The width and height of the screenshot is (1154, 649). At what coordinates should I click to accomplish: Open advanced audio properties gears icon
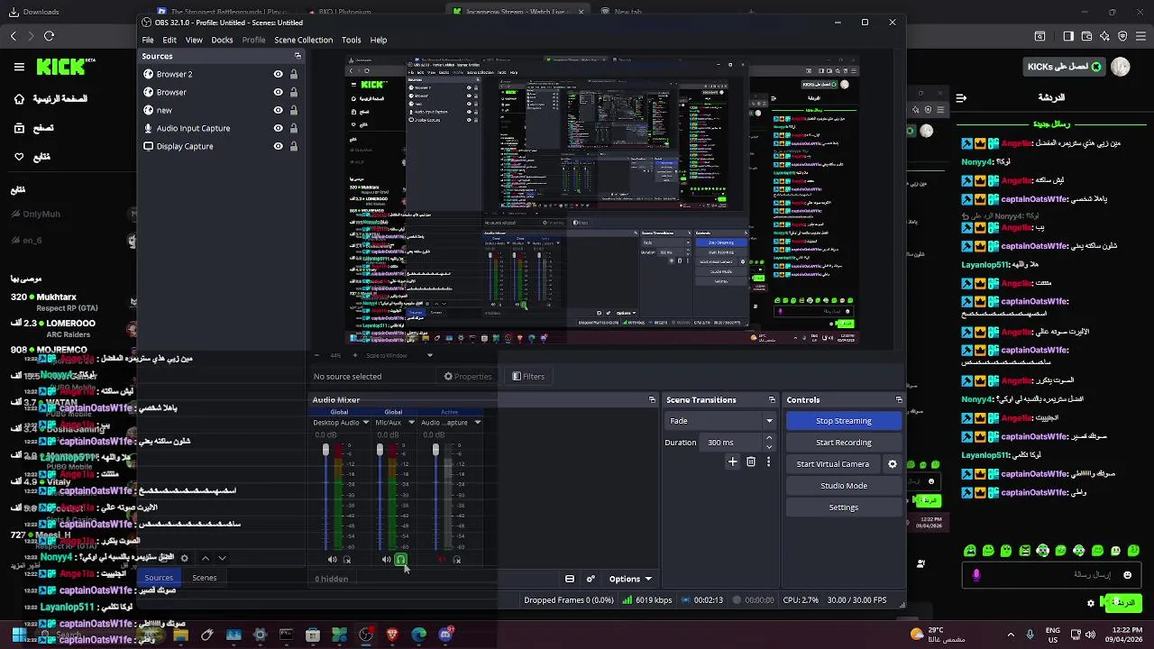coord(591,579)
